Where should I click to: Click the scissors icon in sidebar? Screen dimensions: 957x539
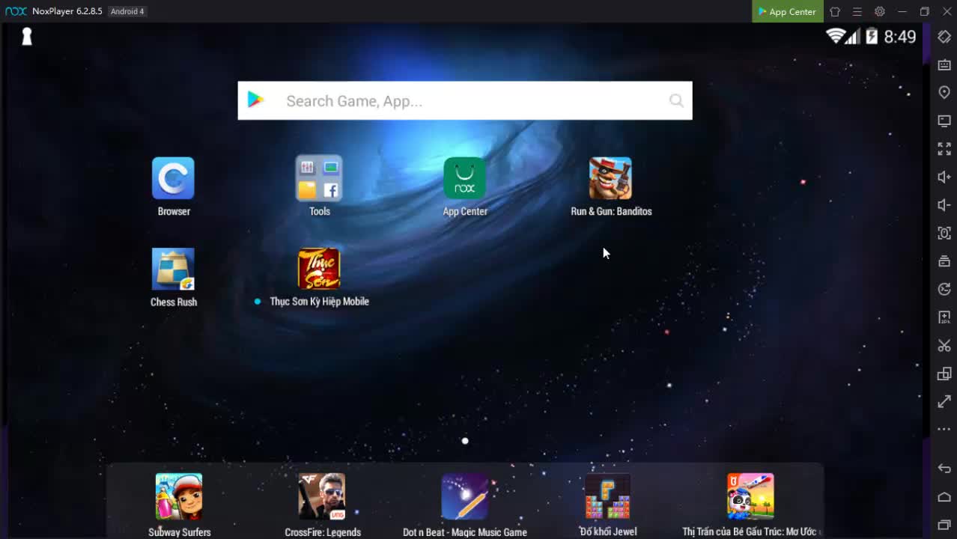[944, 345]
